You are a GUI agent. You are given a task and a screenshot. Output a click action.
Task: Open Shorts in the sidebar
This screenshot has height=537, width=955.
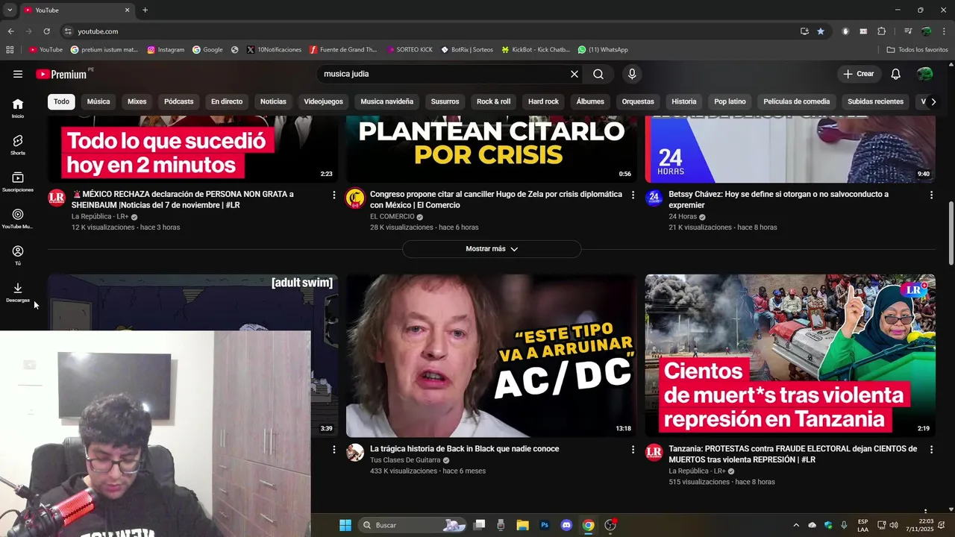tap(18, 145)
